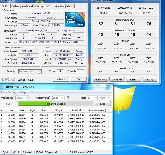This screenshot has width=165, height=155.
Task: Open the About tab in CPU-Z
Action: 70,6
